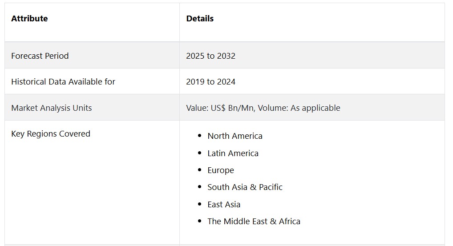Viewport: 453px width, 246px height.
Task: Click South Asia & Pacific list item
Action: (x=245, y=187)
